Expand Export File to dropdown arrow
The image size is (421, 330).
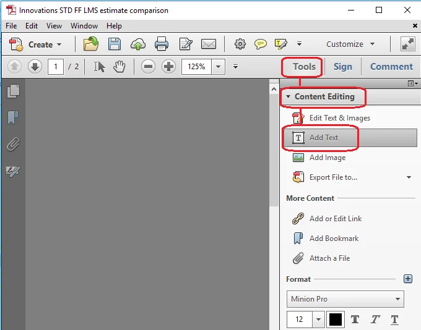pyautogui.click(x=409, y=177)
